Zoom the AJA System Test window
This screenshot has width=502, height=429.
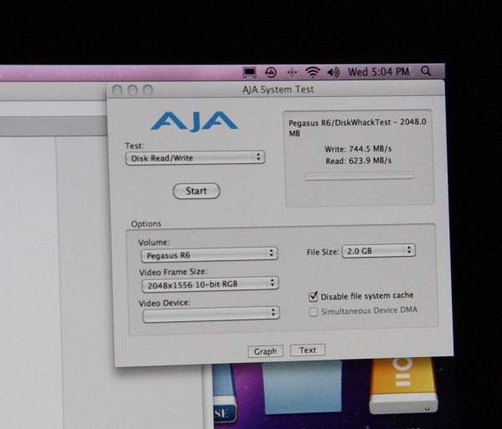147,89
